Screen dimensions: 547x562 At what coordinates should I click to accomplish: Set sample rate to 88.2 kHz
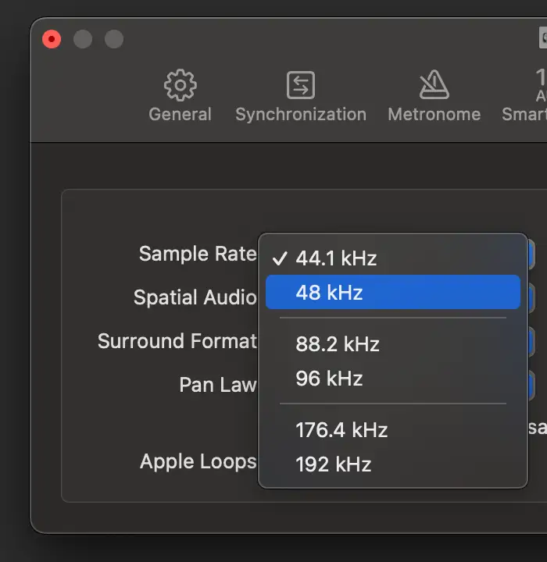coord(338,344)
